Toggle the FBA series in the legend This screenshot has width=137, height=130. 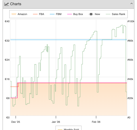[38, 14]
